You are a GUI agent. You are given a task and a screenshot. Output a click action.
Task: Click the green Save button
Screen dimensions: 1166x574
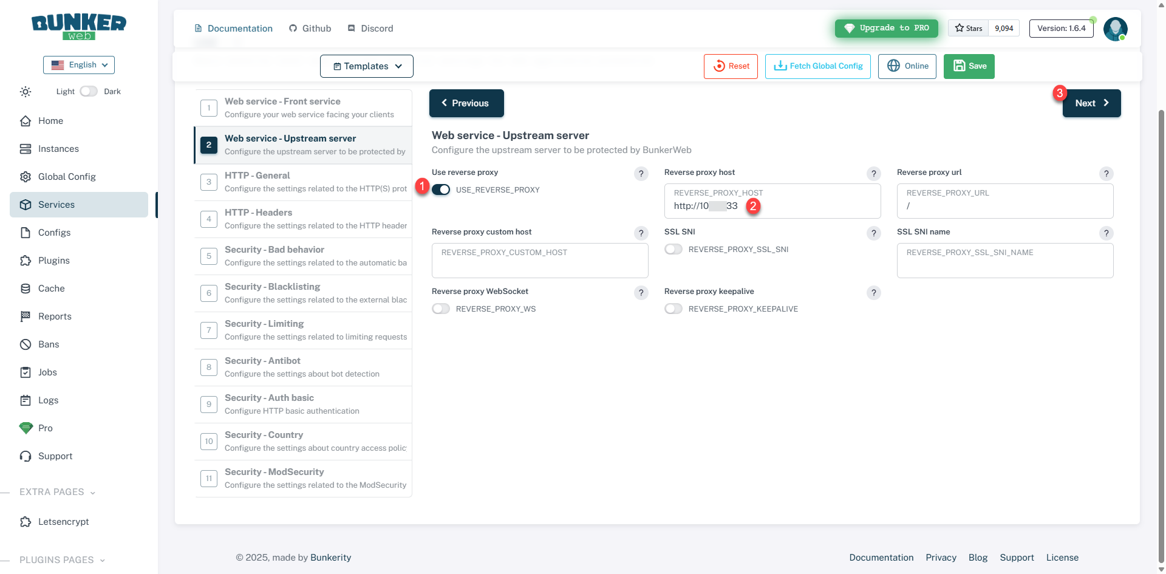(x=969, y=66)
